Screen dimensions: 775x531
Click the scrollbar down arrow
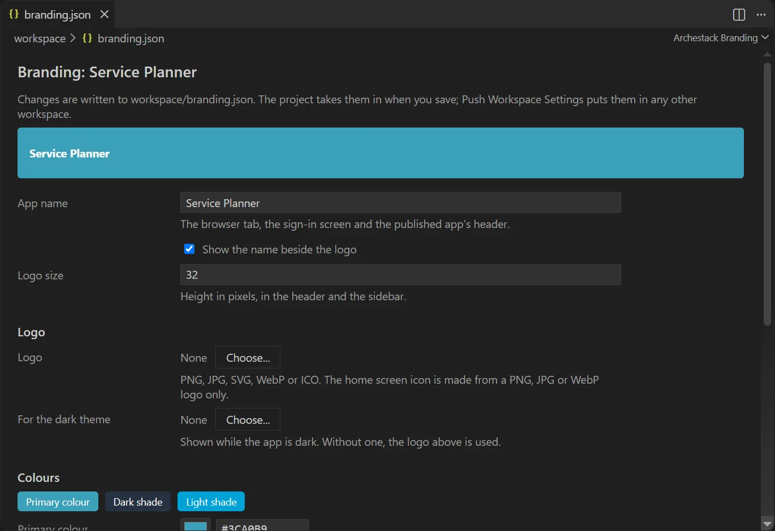[767, 523]
